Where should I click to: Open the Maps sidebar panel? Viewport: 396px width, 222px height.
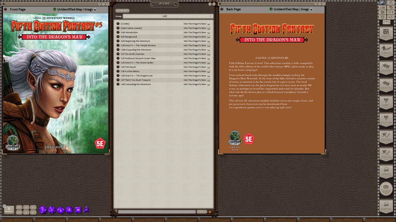[x=386, y=33]
